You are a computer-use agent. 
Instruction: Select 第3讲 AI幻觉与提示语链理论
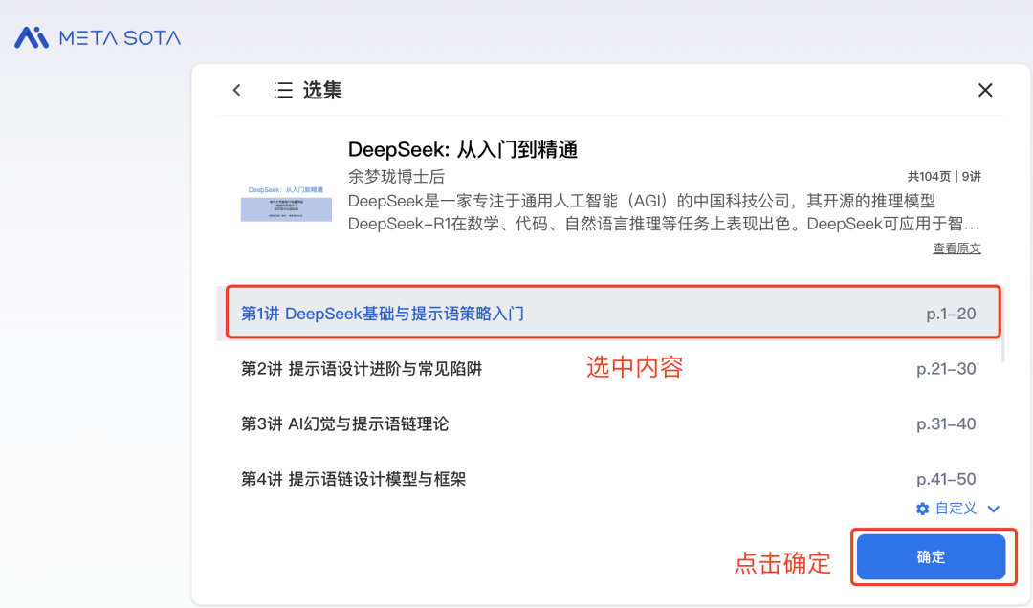(608, 423)
